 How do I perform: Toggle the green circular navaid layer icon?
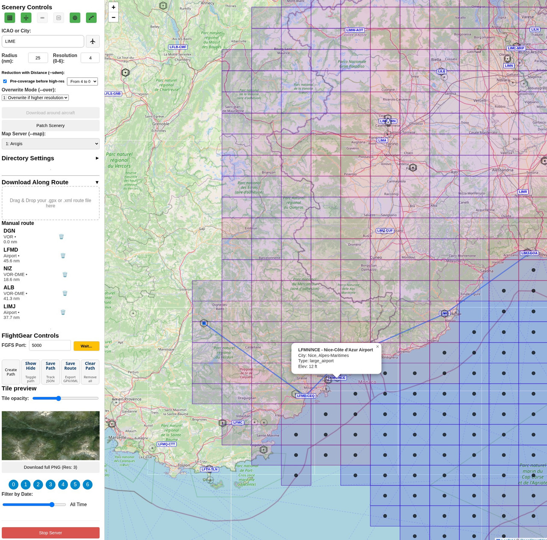tap(75, 18)
